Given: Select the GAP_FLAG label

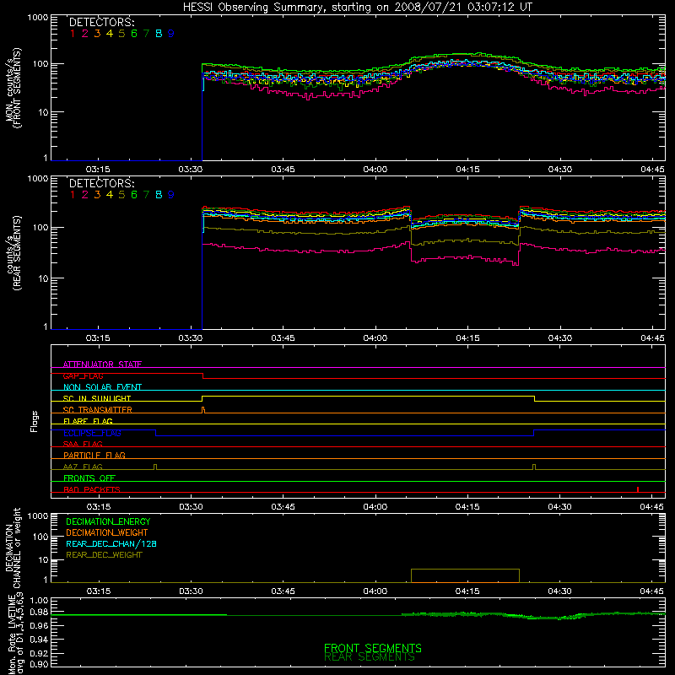Looking at the screenshot, I should pos(83,375).
